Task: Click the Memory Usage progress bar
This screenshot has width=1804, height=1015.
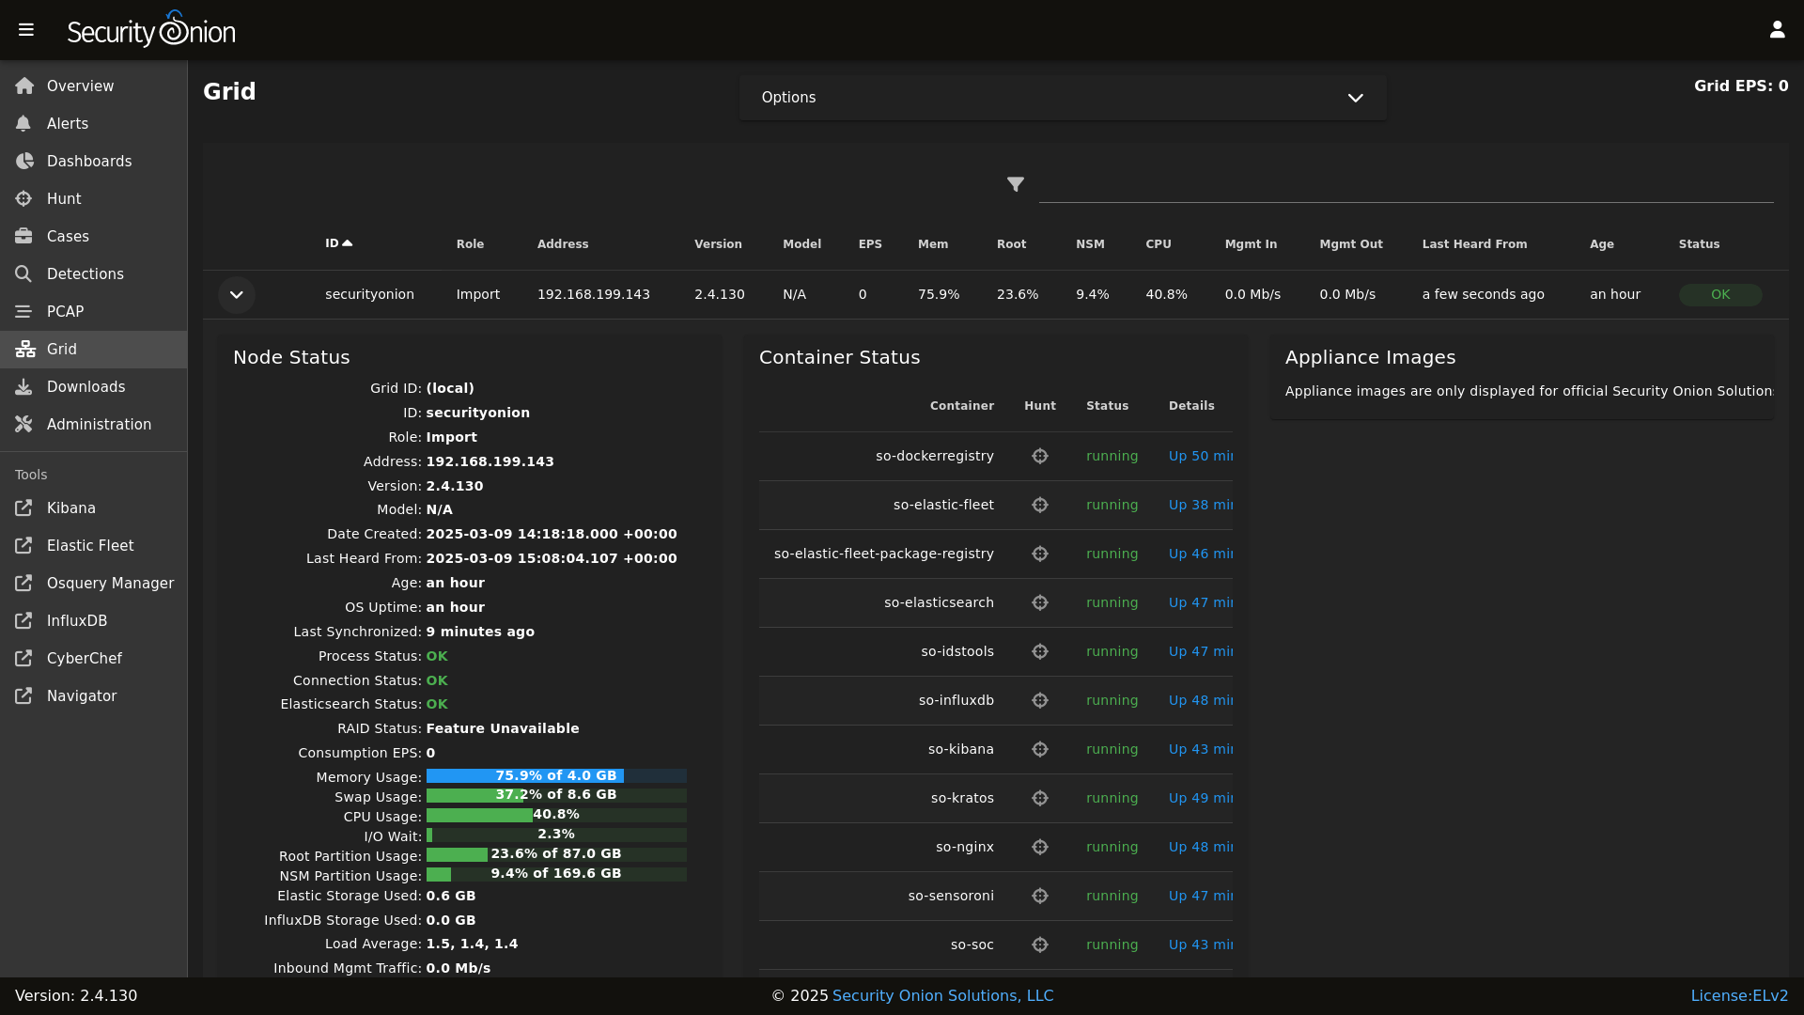Action: [556, 776]
